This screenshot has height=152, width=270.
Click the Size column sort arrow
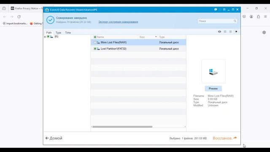(156, 37)
